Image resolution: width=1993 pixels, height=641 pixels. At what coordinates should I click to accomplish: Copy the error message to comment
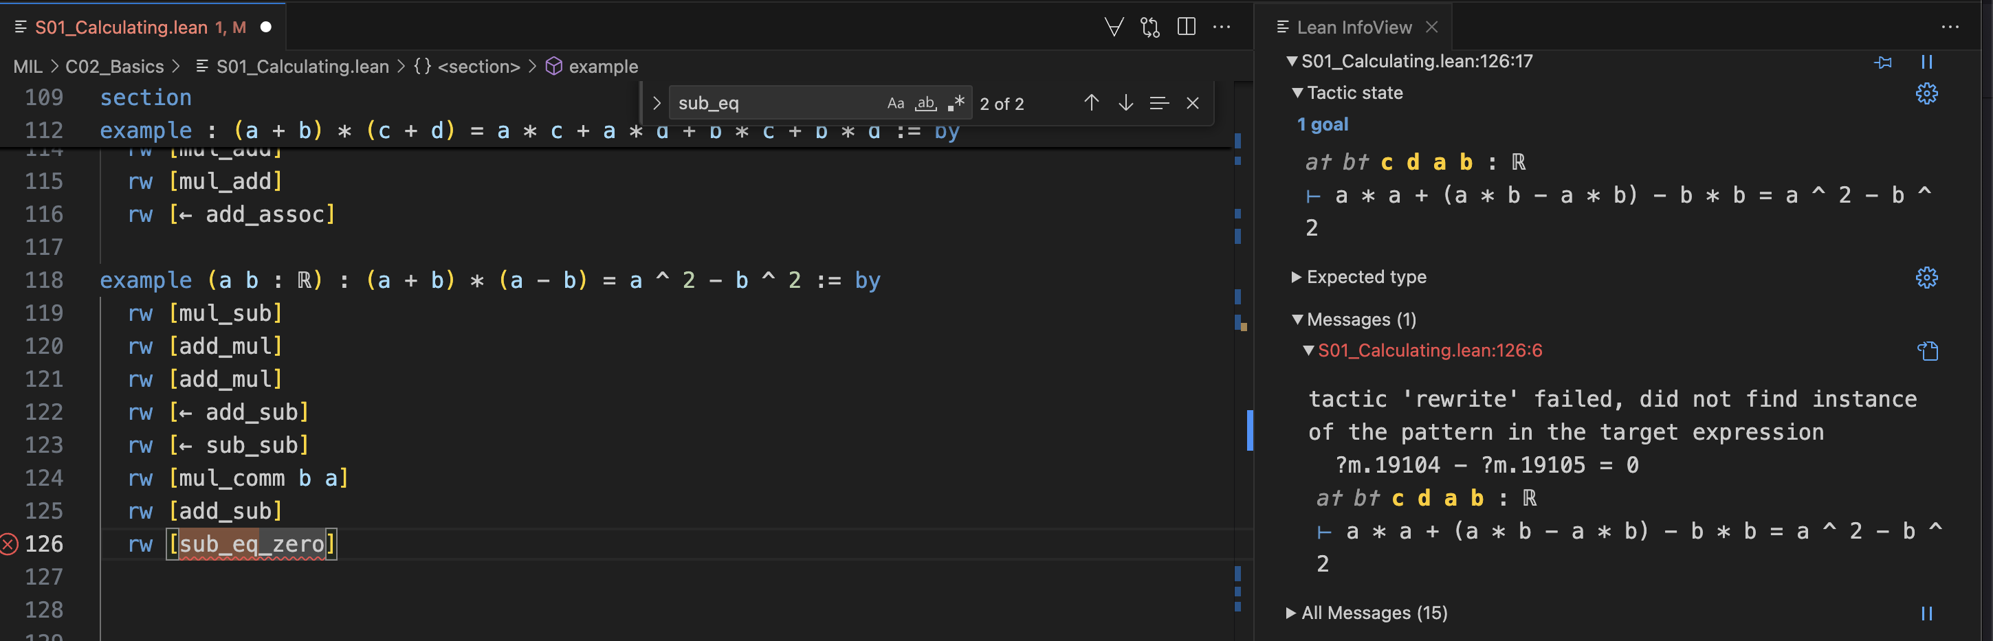1927,351
